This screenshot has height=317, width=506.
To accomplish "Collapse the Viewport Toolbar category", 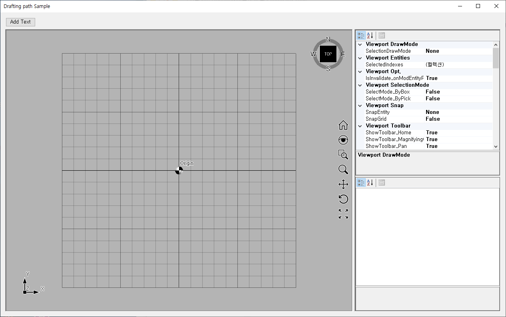I will click(x=360, y=126).
